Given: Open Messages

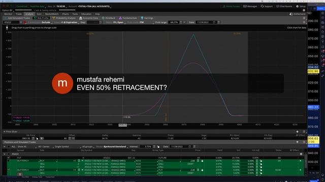Looking at the screenshot, I should click(250, 6).
